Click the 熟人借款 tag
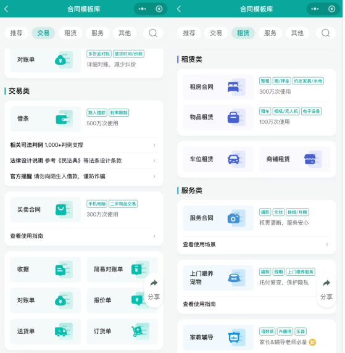Screen dimensions: 345x353 [x=97, y=112]
